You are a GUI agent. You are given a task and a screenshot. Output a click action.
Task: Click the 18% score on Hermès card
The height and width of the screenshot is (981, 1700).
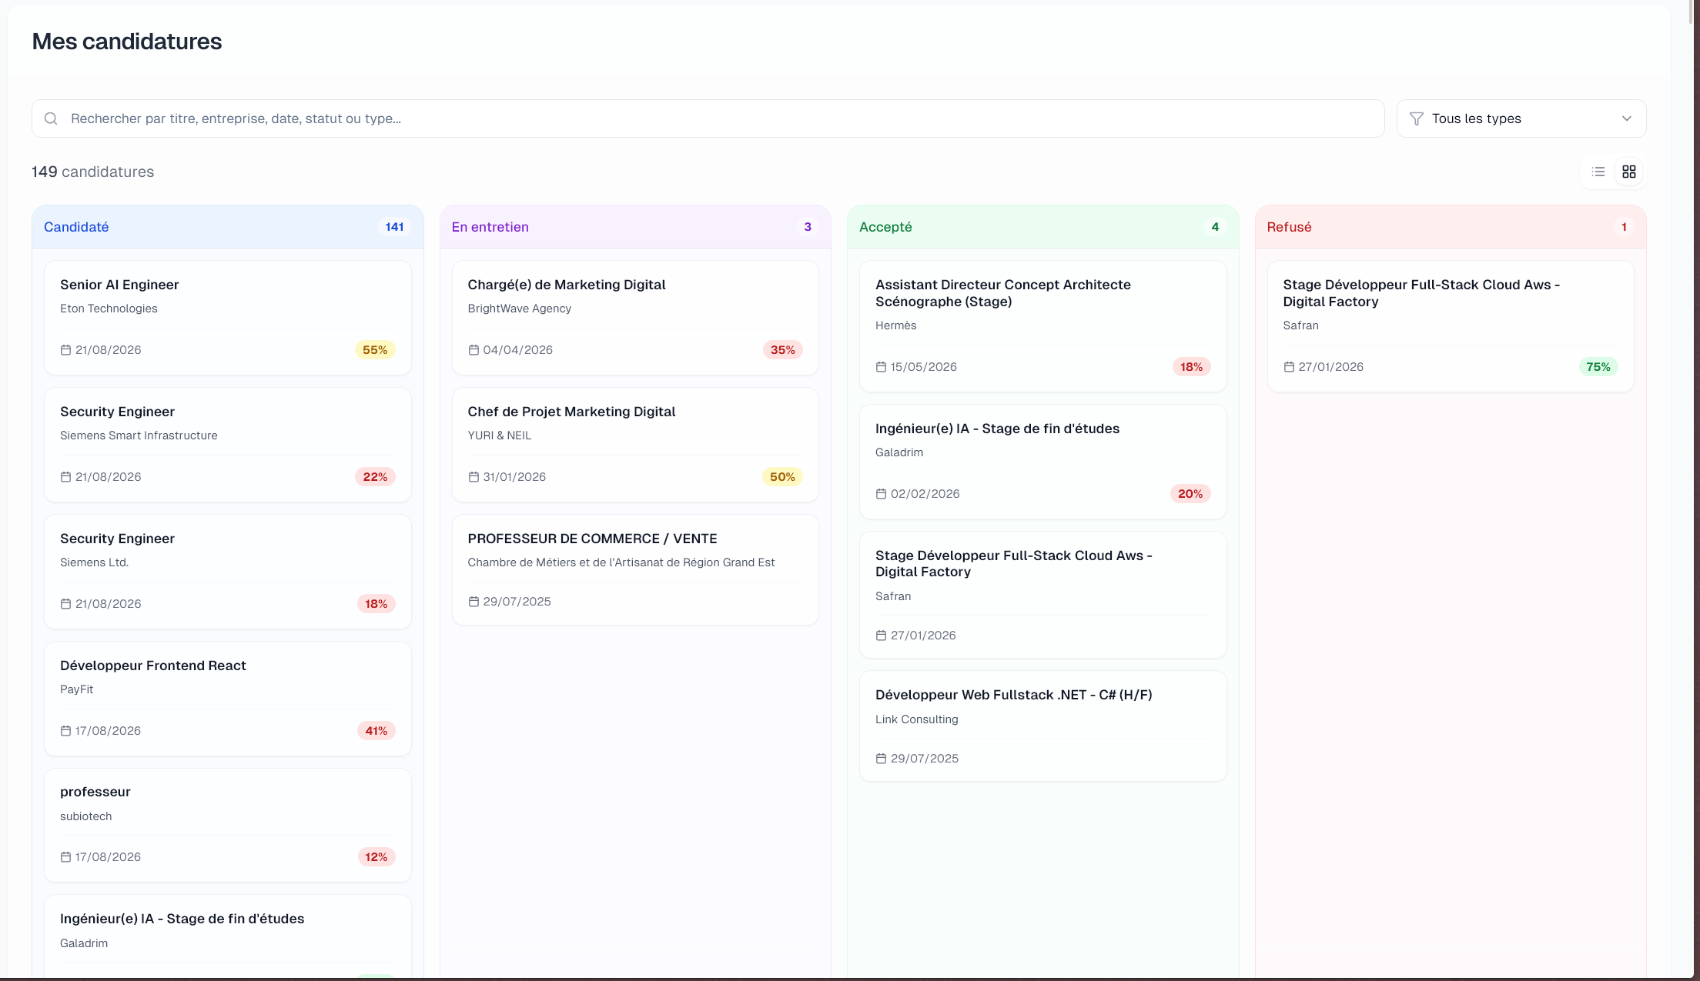1191,367
